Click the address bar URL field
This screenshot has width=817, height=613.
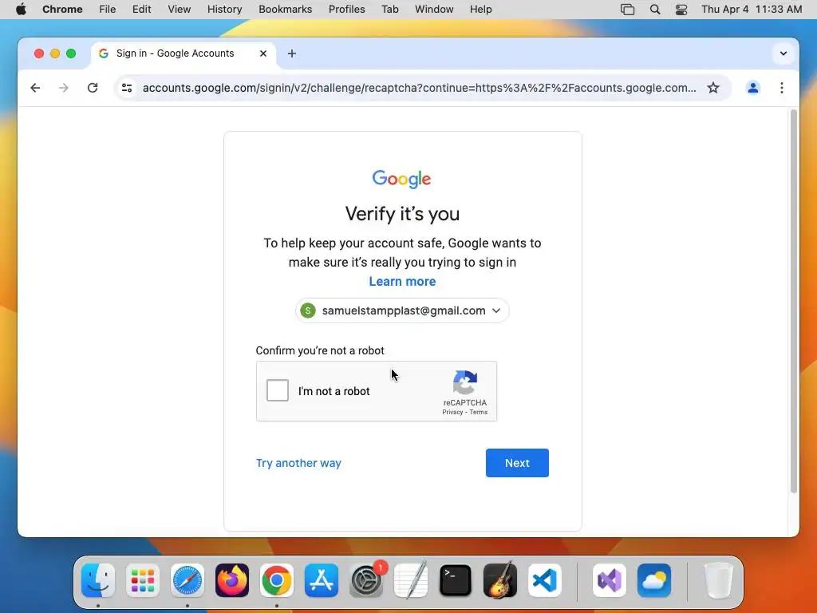pyautogui.click(x=420, y=88)
